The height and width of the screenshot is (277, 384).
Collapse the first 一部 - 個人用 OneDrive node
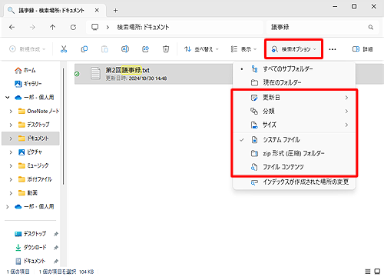click(x=8, y=98)
